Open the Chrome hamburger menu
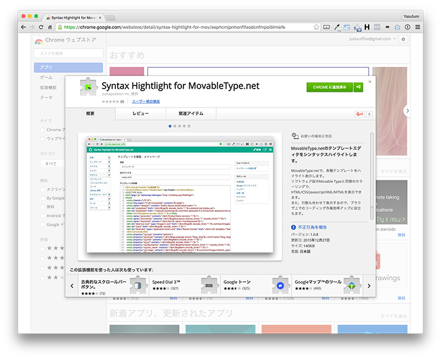441x359 pixels. pyautogui.click(x=418, y=27)
